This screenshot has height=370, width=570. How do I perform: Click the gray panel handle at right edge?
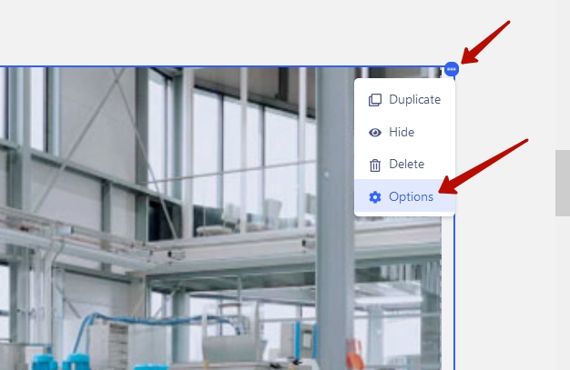(x=563, y=183)
